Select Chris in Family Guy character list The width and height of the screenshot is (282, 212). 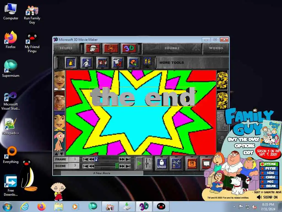coord(269,177)
